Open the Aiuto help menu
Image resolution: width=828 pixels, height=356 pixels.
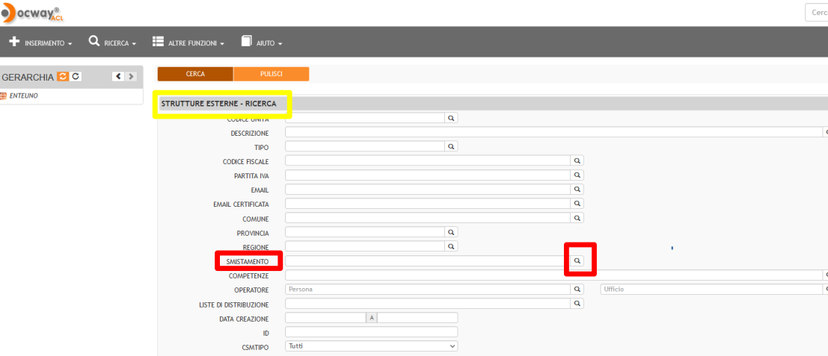click(x=262, y=43)
